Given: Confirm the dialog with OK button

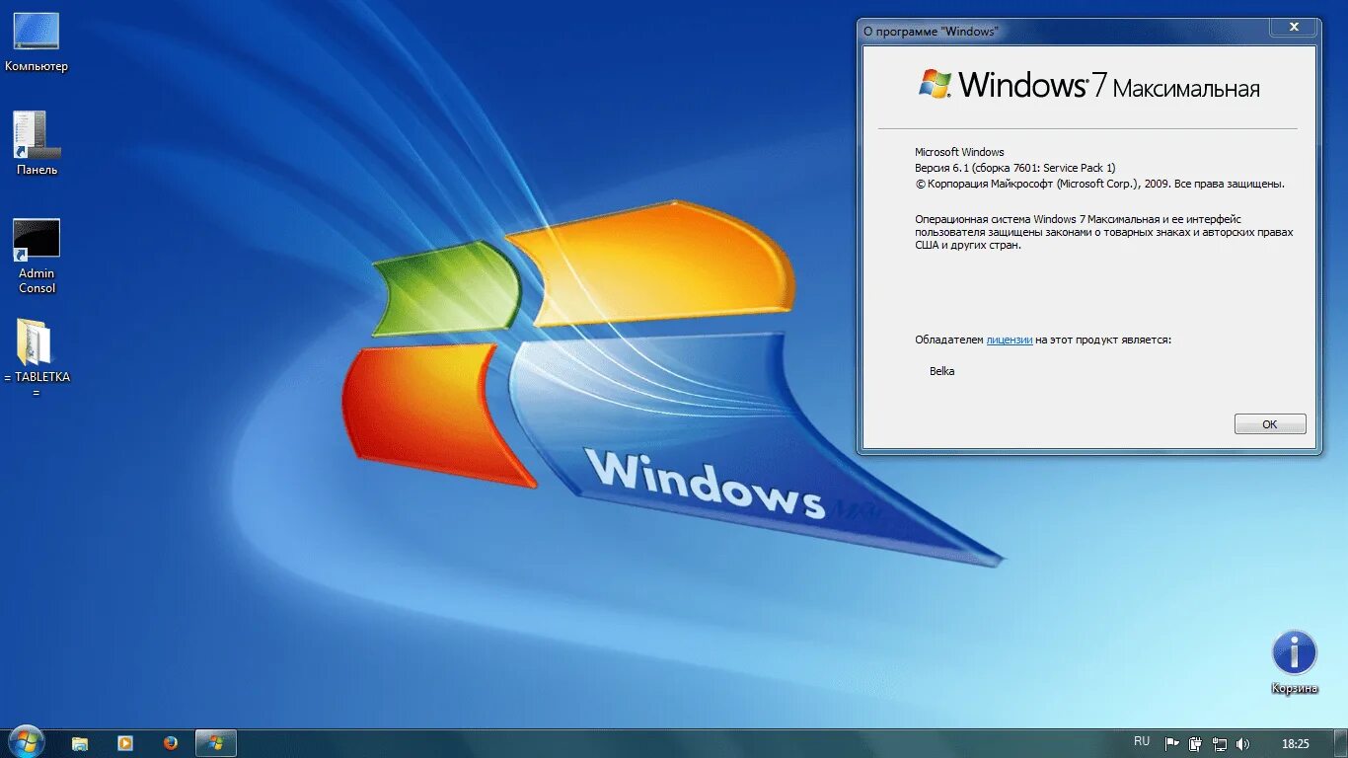Looking at the screenshot, I should tap(1270, 424).
